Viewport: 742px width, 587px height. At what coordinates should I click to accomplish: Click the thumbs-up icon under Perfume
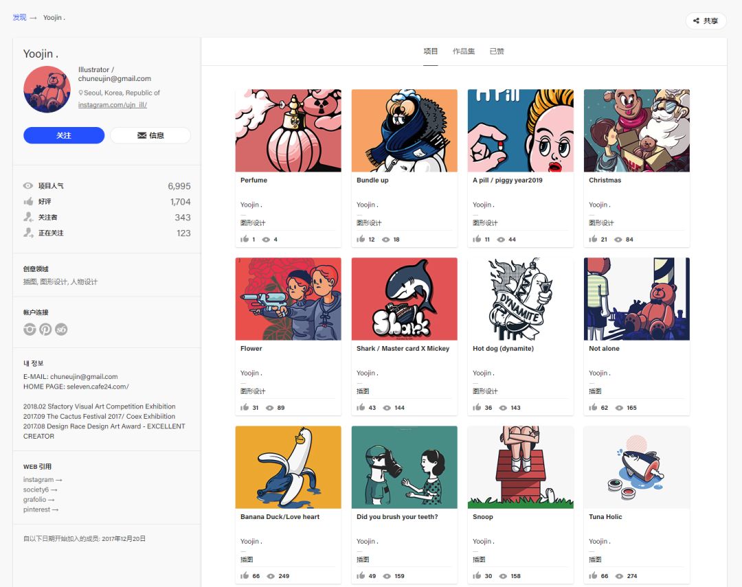pos(245,240)
